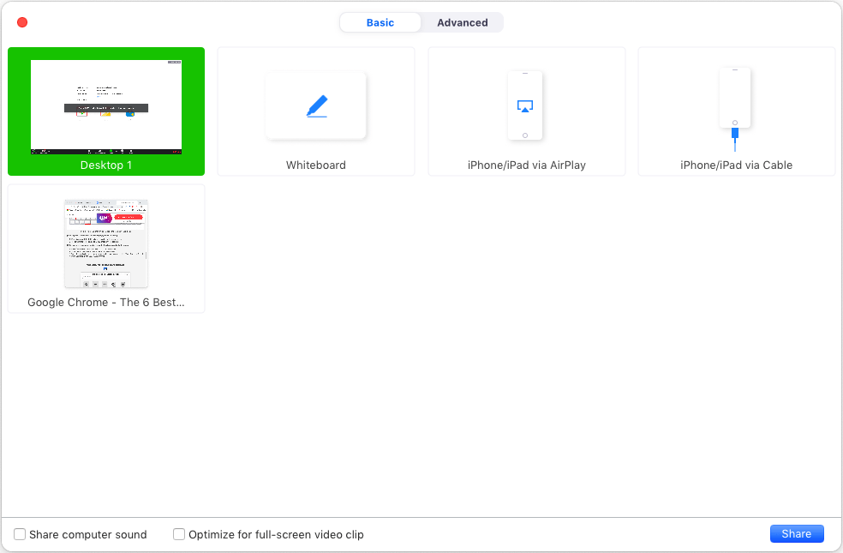Viewport: 843px width, 553px height.
Task: Click the blue cable connector icon
Action: click(735, 135)
